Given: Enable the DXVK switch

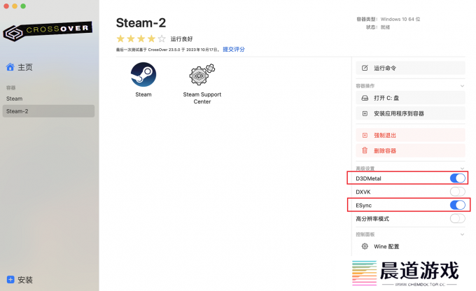Looking at the screenshot, I should (x=458, y=192).
